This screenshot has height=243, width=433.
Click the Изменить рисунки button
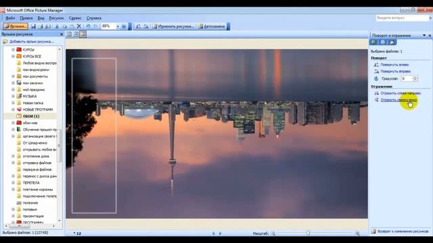click(173, 26)
